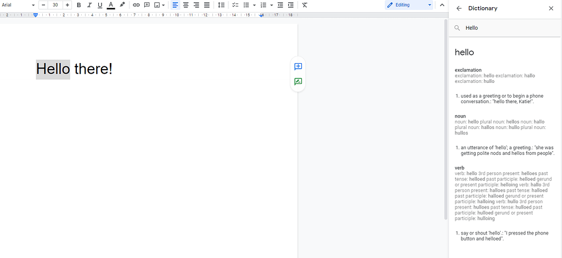The height and width of the screenshot is (258, 562).
Task: Select the highlight color marker tool
Action: (x=122, y=5)
